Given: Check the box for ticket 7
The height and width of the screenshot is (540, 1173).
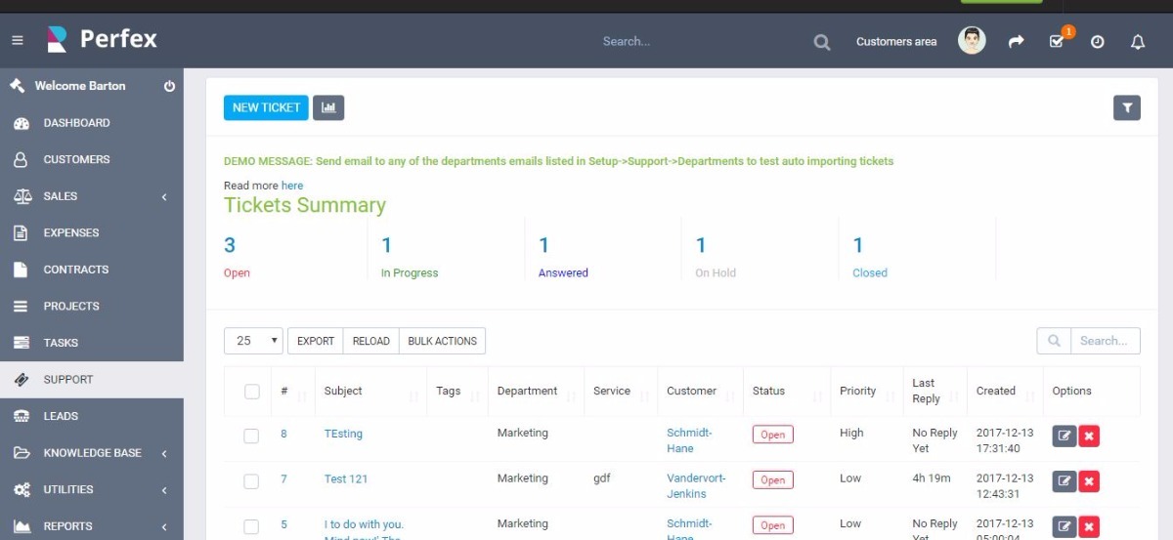Looking at the screenshot, I should coord(251,480).
